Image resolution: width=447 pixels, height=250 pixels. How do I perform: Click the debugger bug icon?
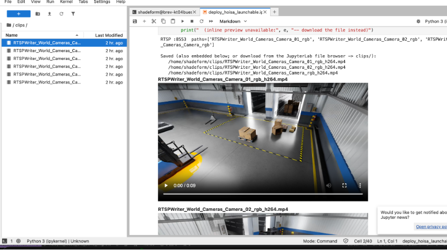click(x=418, y=21)
